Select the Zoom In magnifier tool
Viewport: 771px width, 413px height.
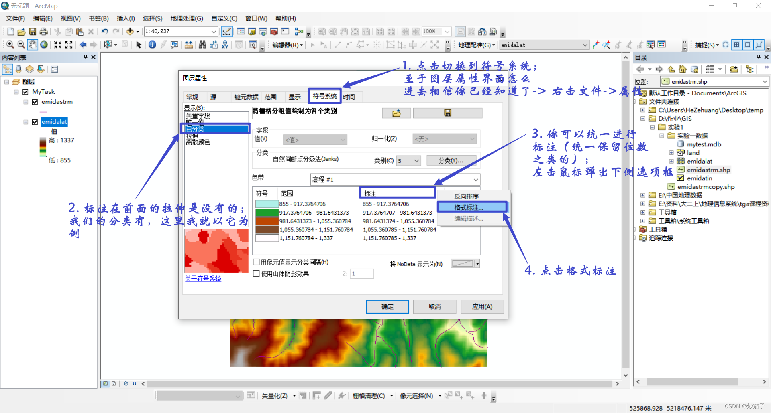coord(10,45)
